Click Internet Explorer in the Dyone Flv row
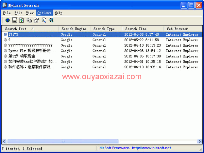 [182, 51]
